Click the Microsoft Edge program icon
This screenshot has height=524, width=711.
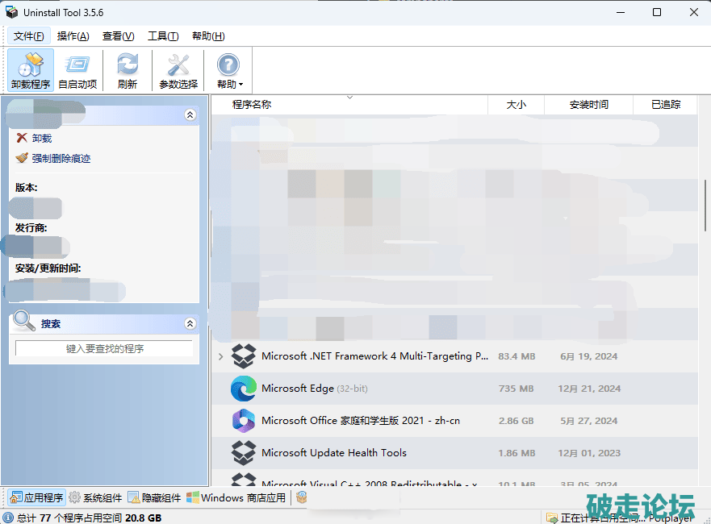[243, 389]
